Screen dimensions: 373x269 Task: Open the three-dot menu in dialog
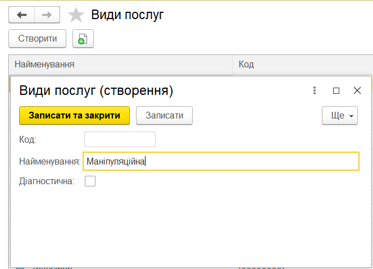(x=315, y=90)
